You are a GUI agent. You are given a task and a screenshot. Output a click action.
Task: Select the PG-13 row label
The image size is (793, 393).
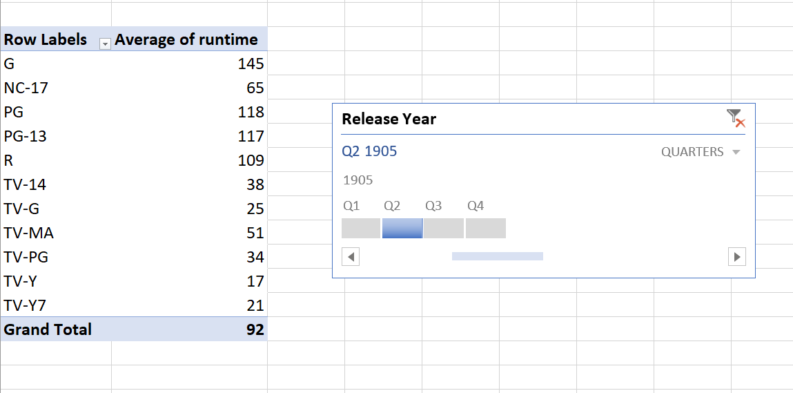(x=56, y=136)
